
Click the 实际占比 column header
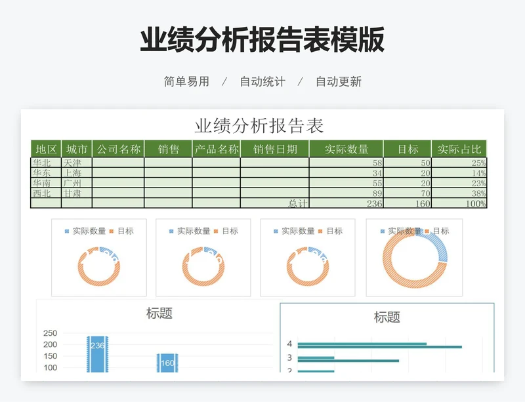[459, 149]
